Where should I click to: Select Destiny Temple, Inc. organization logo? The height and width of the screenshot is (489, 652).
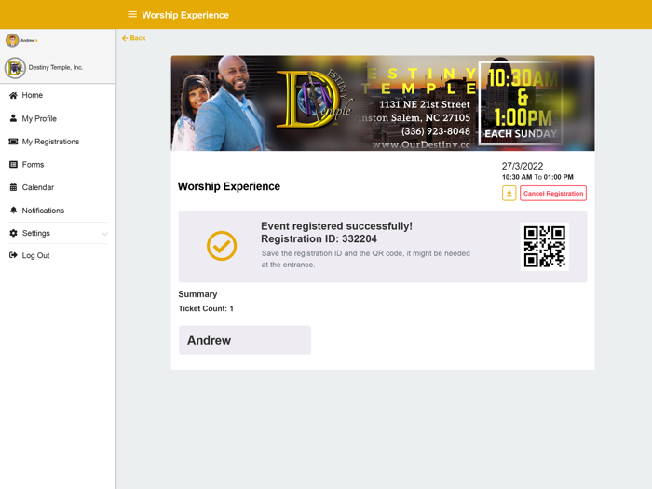[x=15, y=67]
